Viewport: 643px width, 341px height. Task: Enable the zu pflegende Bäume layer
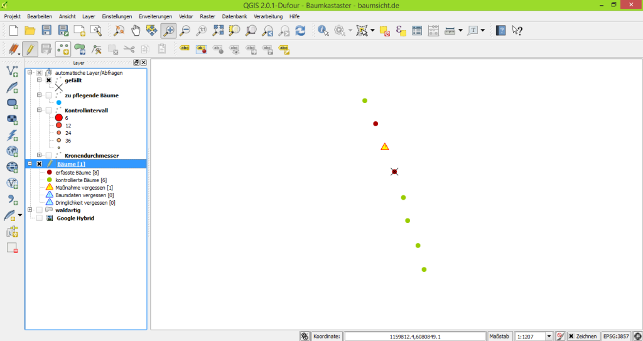tap(49, 95)
